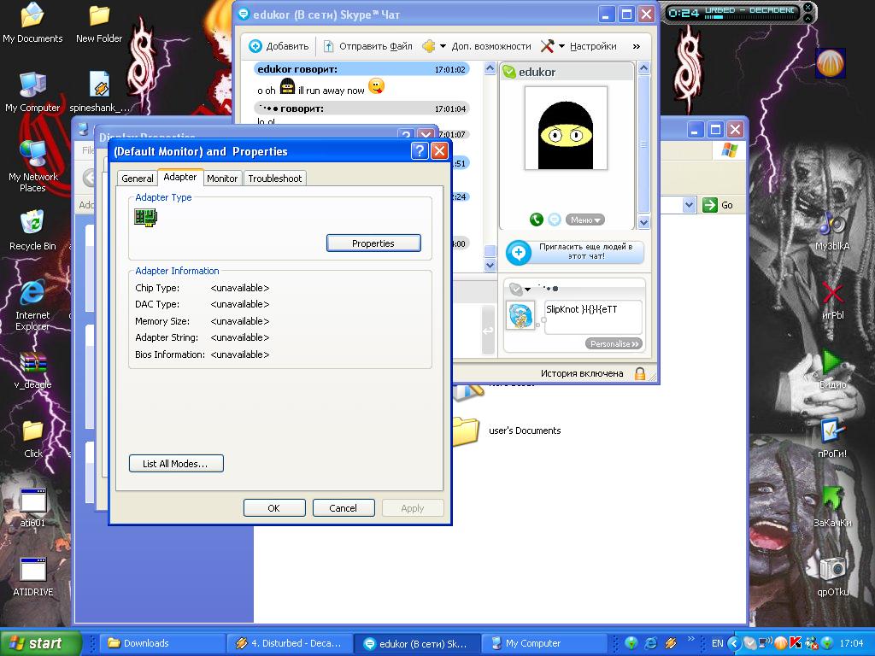Open Настройки dropdown in Skype chat
This screenshot has height=656, width=875.
point(578,46)
